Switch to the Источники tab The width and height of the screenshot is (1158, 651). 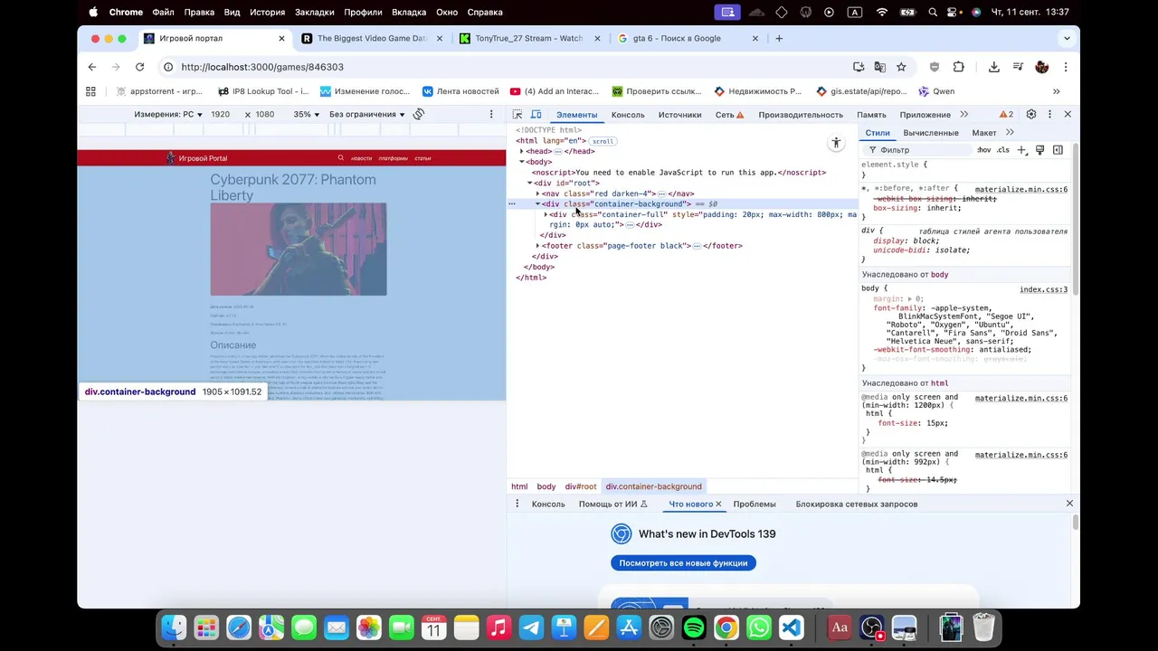(679, 115)
